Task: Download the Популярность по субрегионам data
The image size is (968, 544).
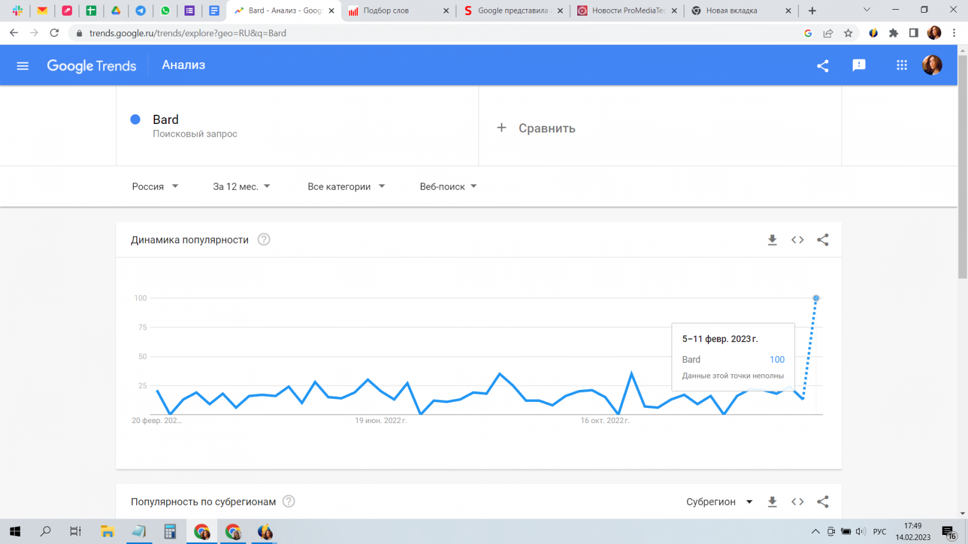Action: click(772, 502)
